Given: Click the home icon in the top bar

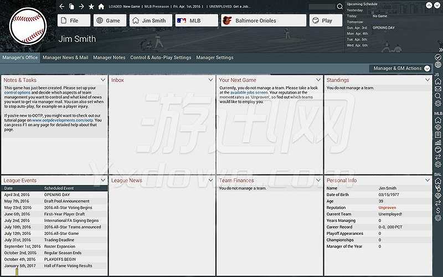Looking at the screenshot, I should [101, 6].
